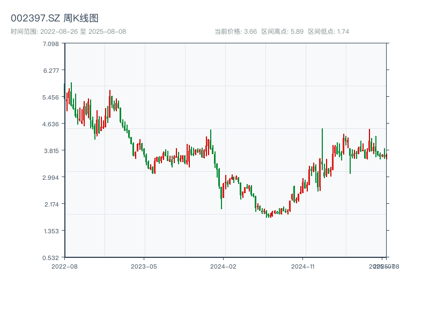Select the 2023-05 date axis label

(x=144, y=266)
